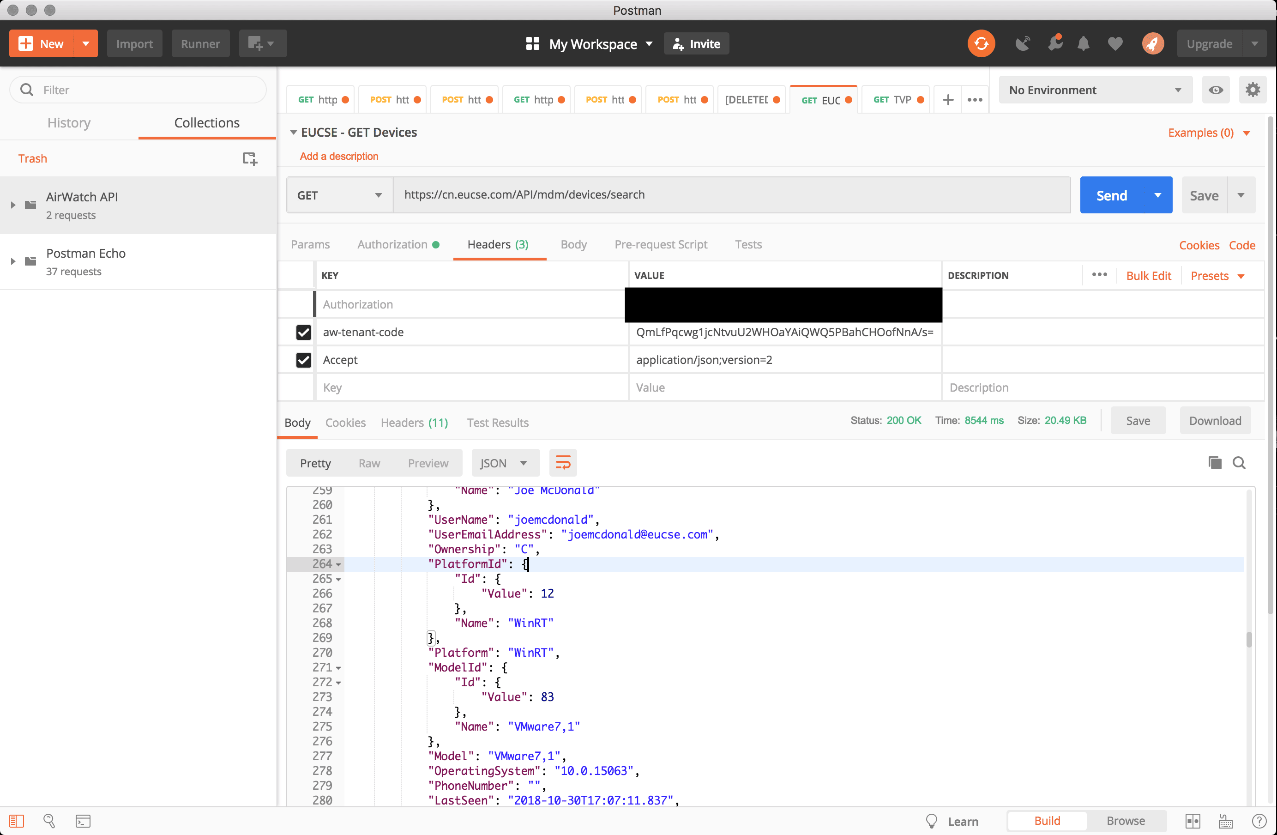This screenshot has height=835, width=1277.
Task: Select Pretty response view
Action: [315, 463]
